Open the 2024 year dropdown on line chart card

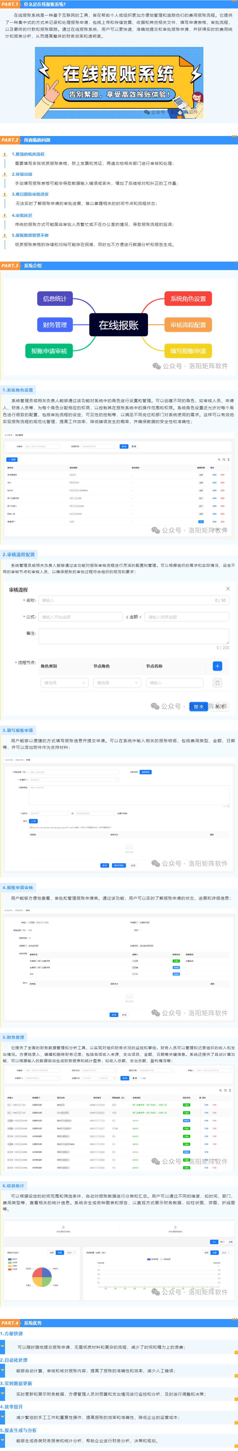pos(225,1253)
